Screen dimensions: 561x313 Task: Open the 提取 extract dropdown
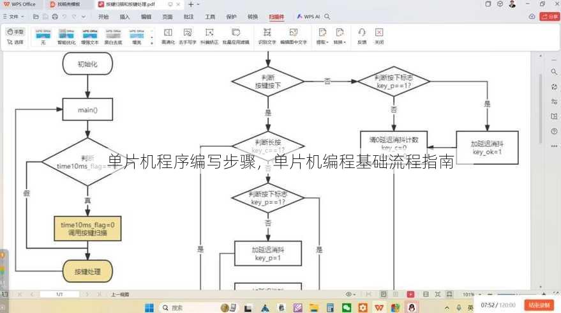click(322, 36)
